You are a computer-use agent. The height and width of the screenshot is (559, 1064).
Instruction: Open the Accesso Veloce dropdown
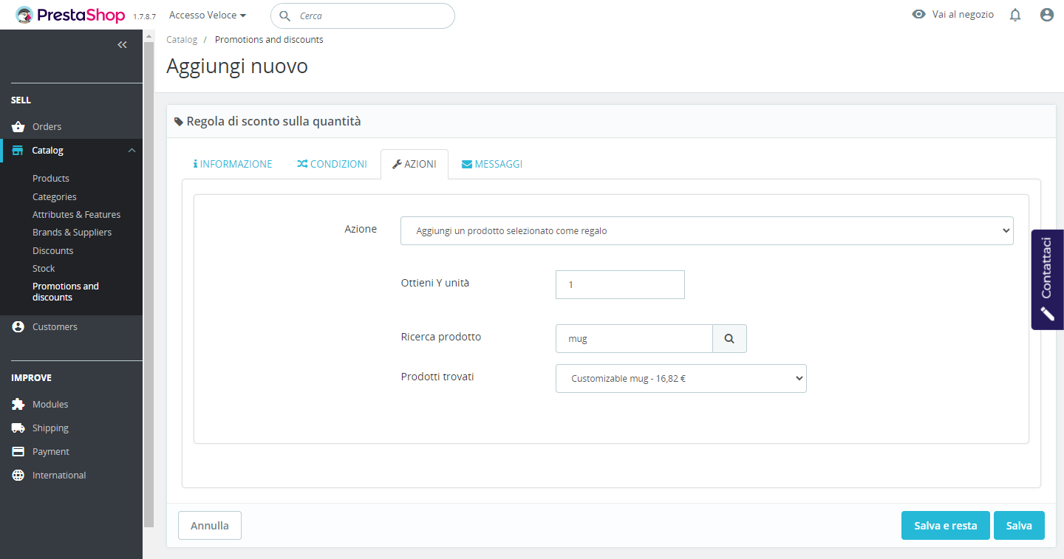click(208, 15)
